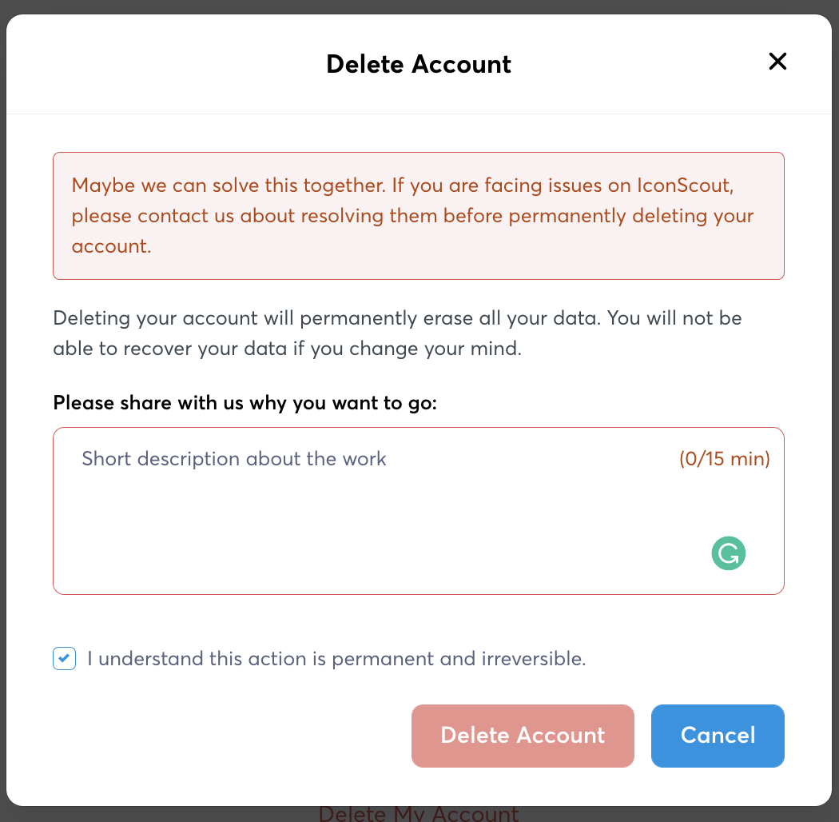Click the 'Please share with us why' label

click(245, 403)
